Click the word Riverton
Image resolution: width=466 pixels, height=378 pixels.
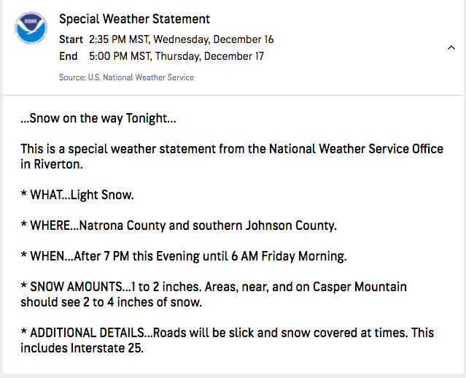tap(58, 164)
